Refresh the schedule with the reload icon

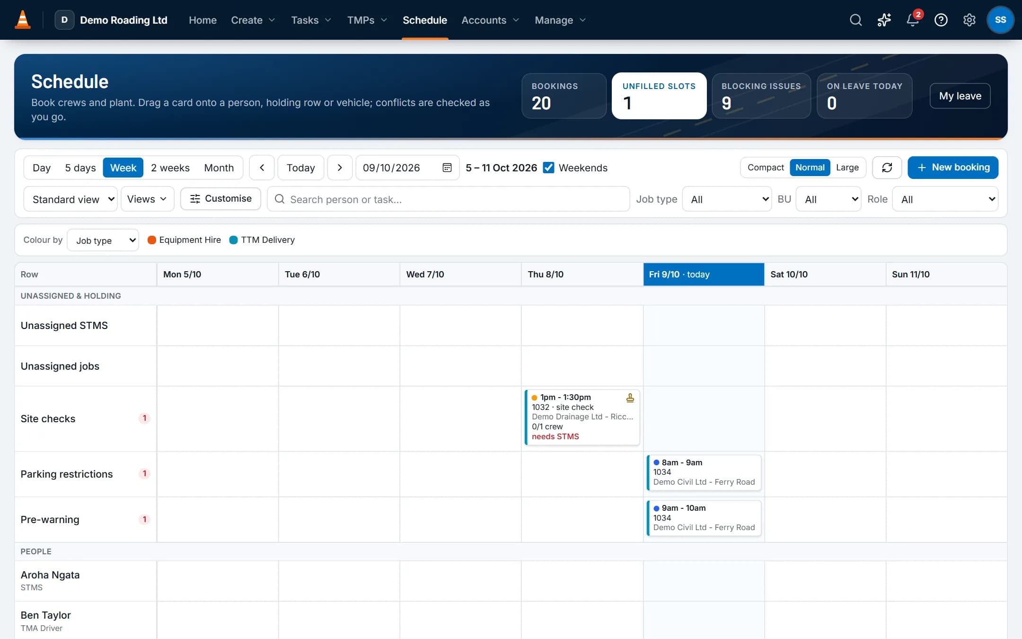[887, 168]
